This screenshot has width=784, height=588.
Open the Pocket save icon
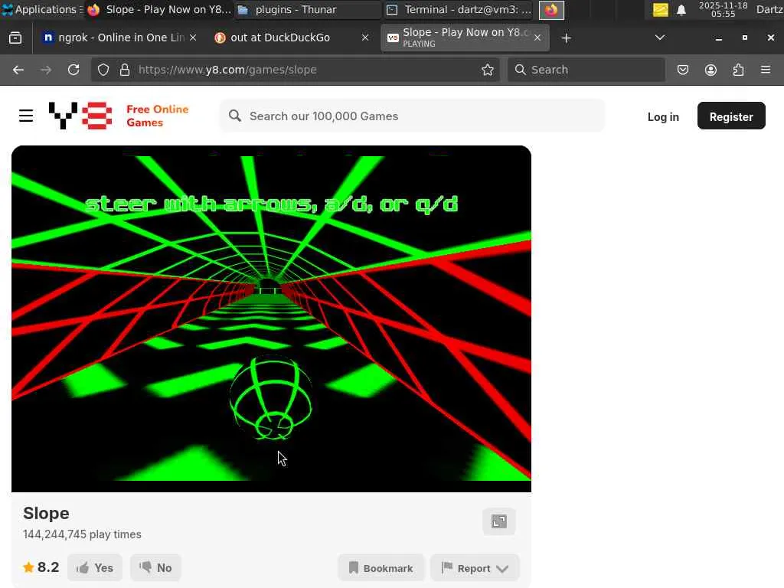coord(683,70)
